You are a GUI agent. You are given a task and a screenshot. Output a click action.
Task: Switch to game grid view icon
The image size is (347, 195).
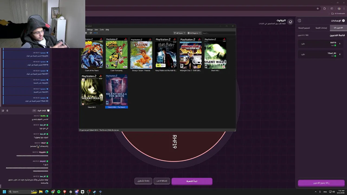[86, 33]
